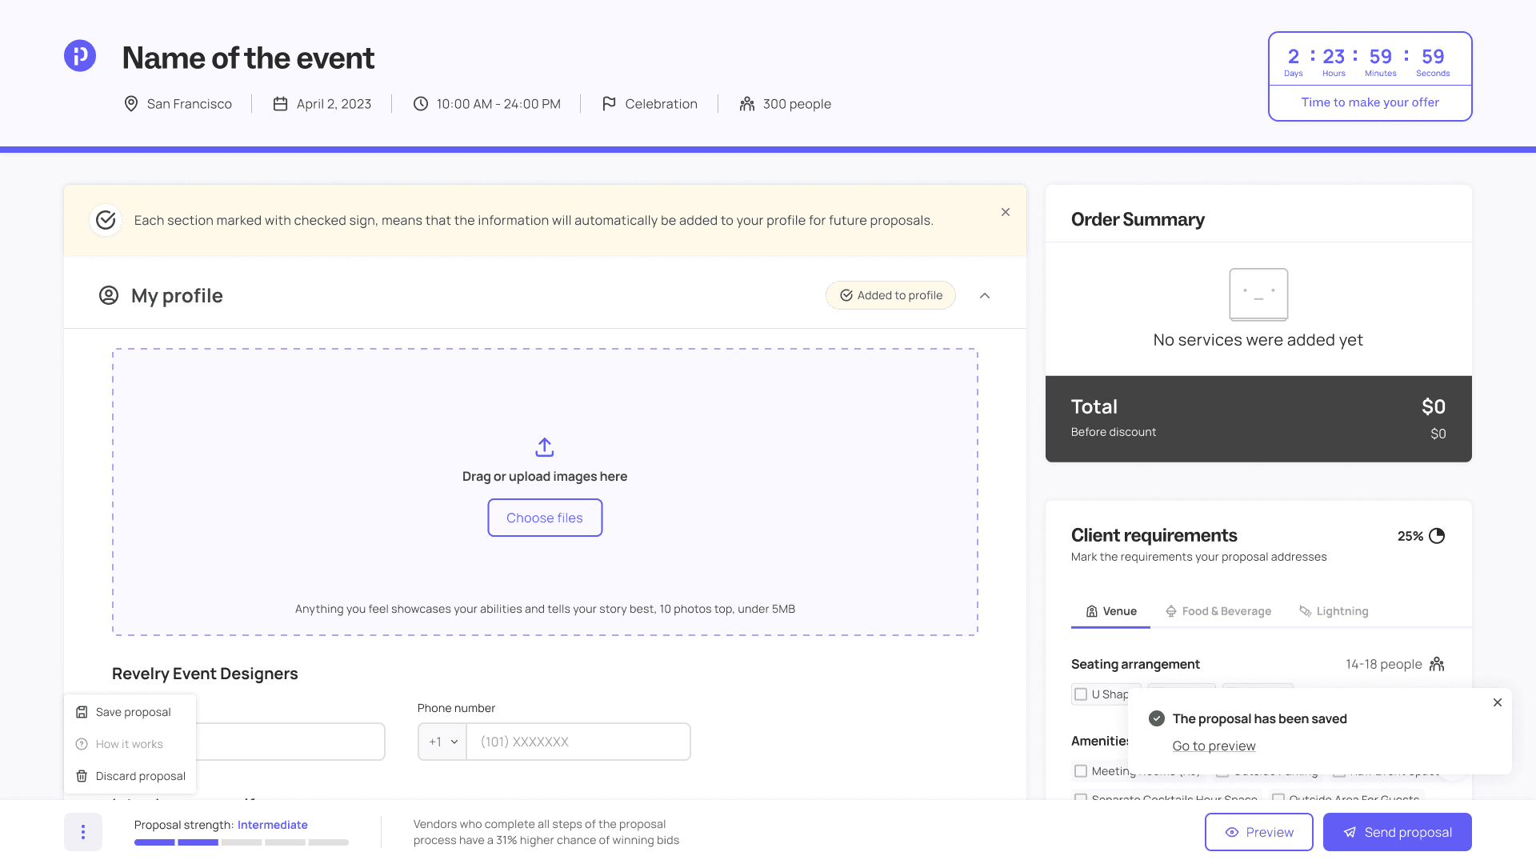Dismiss the yellow info banner
Viewport: 1536px width, 864px height.
(1006, 212)
